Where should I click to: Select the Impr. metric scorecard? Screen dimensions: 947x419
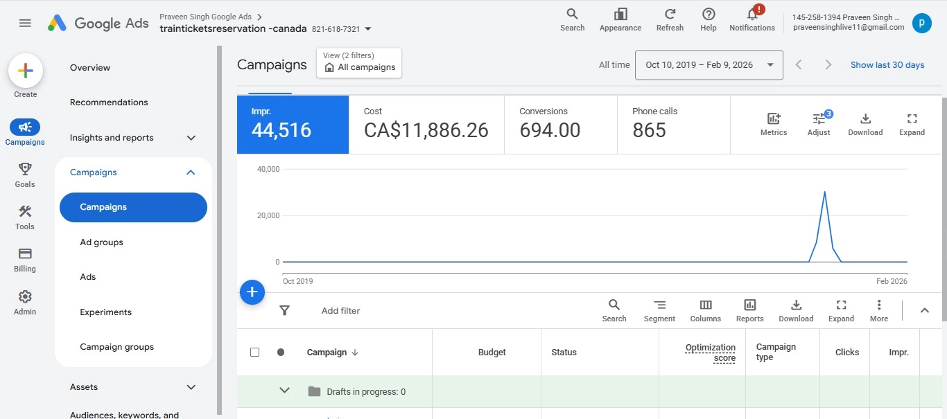tap(293, 124)
